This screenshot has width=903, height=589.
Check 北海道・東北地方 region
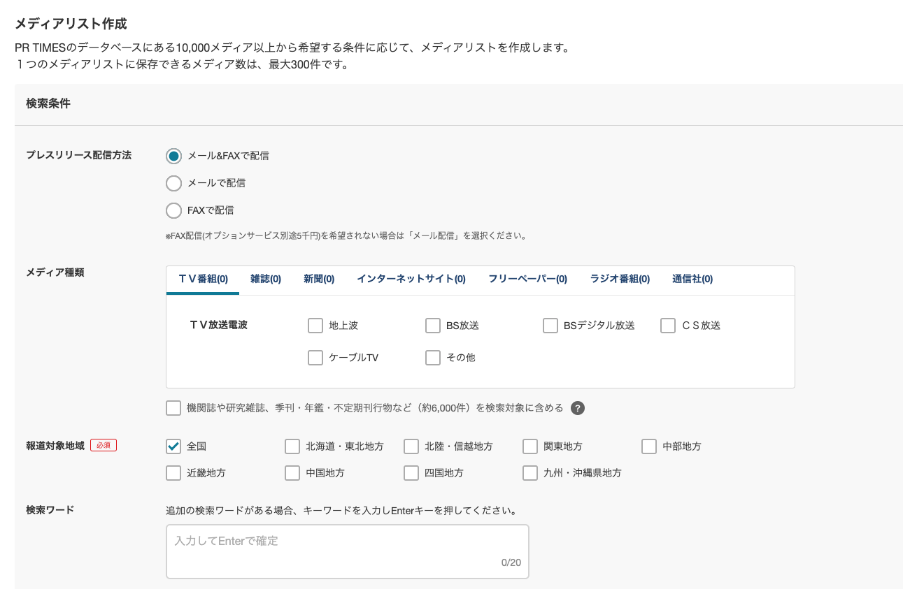(x=292, y=446)
